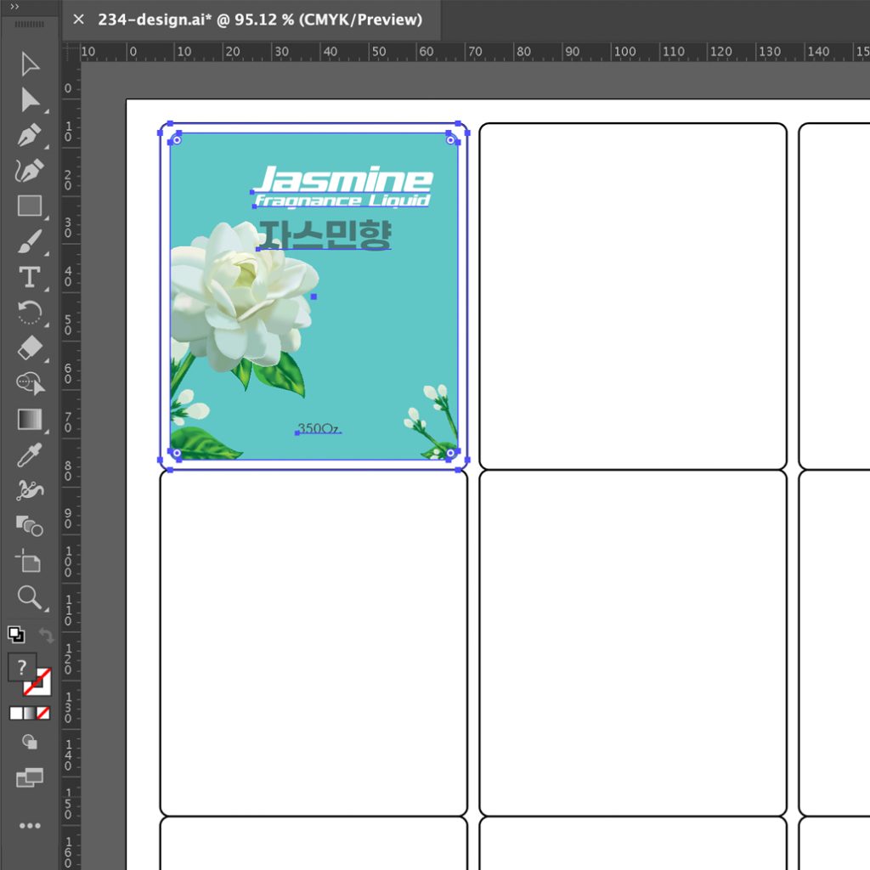
Task: Select the 'Fragnance Liquid' subtitle text
Action: tap(342, 201)
